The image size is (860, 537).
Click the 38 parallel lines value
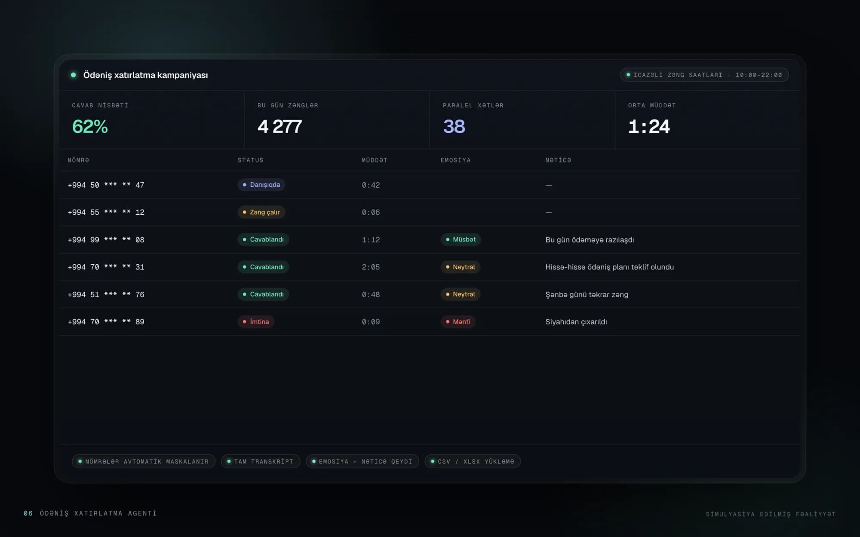point(454,126)
